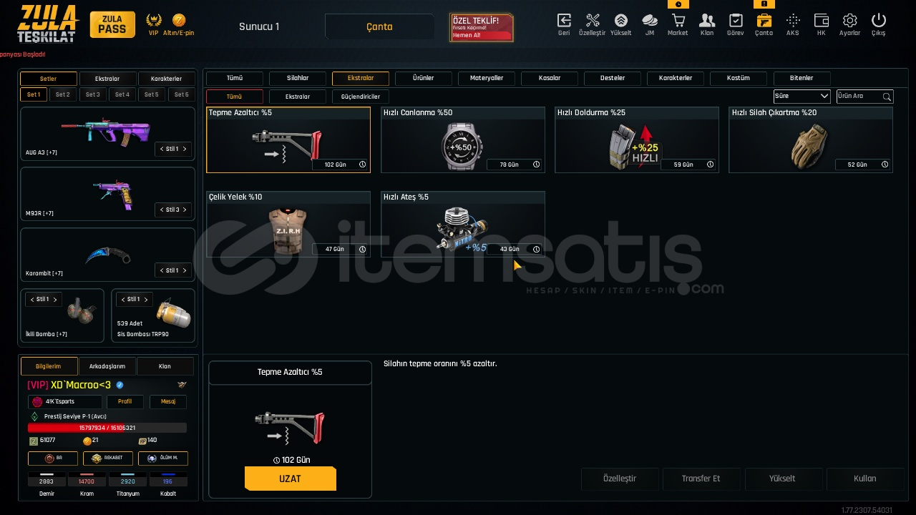Select Set 2 loadout
916x515 pixels.
click(63, 94)
